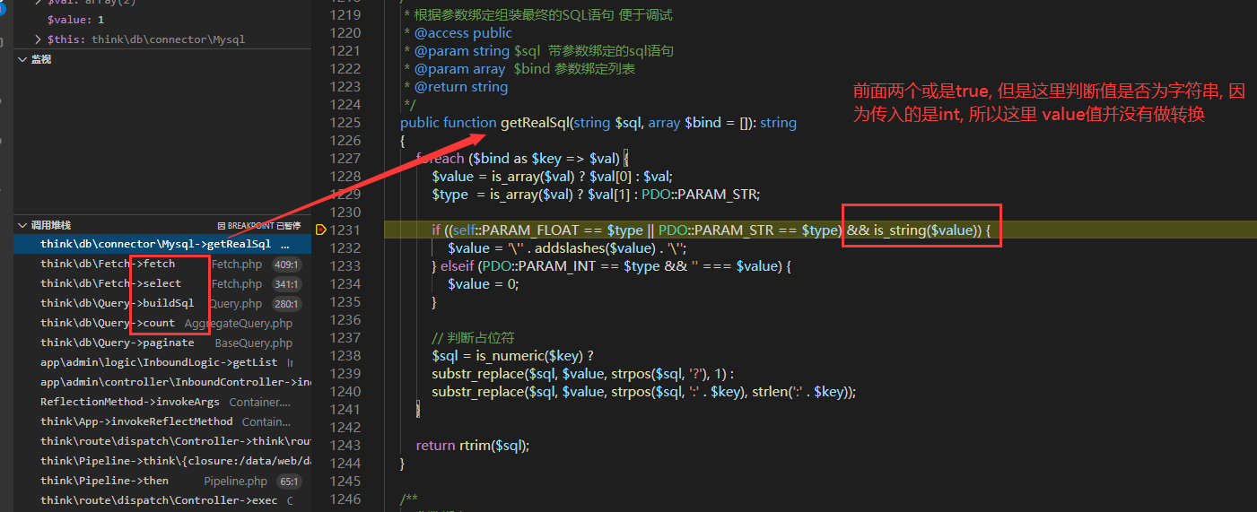Click the BaseQuery.php file label
The image size is (1257, 512).
[254, 343]
